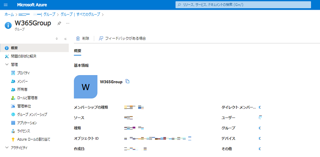Screen dimensions: 320x157
Task: Select 概要 in the sidebar
Action: [x=34, y=48]
